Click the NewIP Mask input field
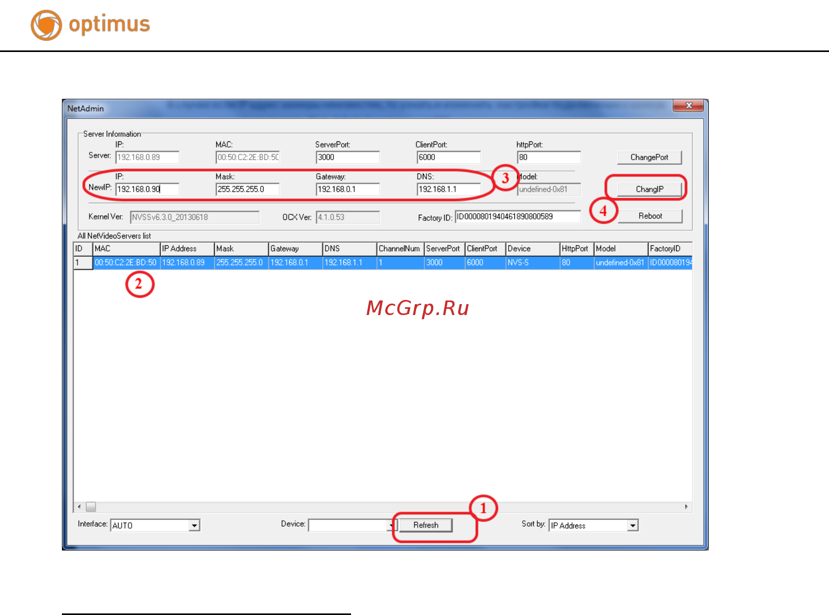The height and width of the screenshot is (615, 829). point(248,189)
